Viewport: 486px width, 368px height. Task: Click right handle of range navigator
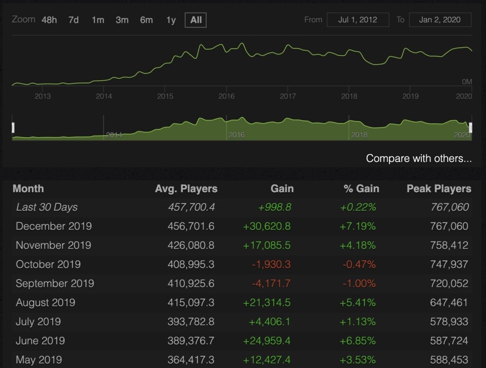pos(471,127)
